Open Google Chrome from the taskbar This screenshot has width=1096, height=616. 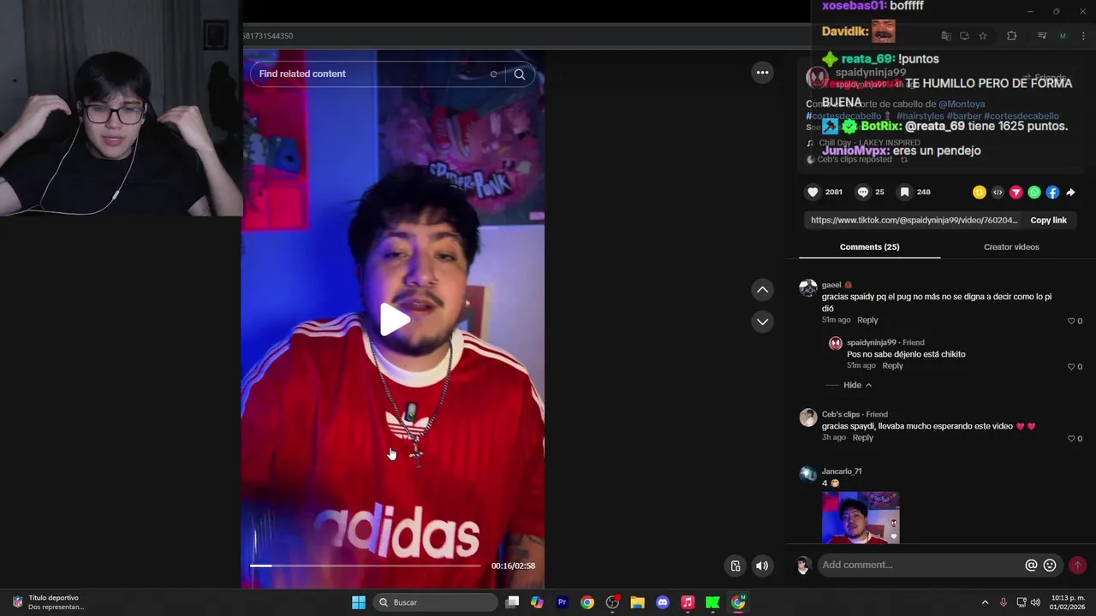587,602
